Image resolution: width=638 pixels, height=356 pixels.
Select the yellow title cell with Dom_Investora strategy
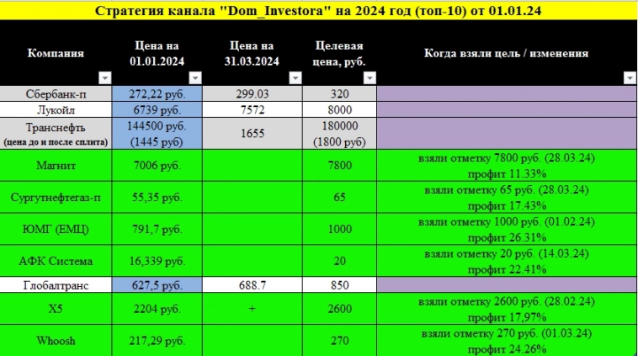click(319, 10)
